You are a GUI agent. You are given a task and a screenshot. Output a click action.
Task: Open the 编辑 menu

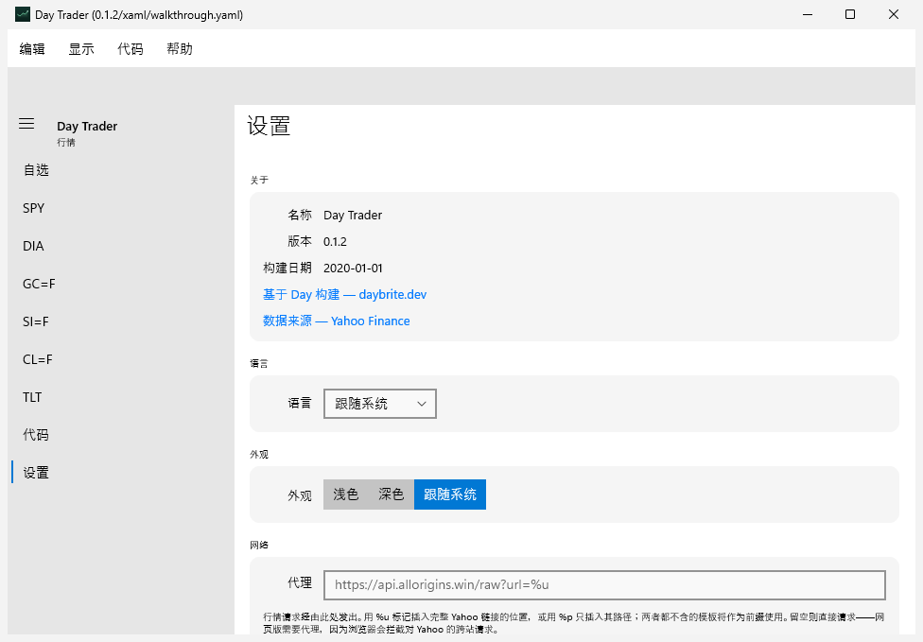tap(32, 49)
